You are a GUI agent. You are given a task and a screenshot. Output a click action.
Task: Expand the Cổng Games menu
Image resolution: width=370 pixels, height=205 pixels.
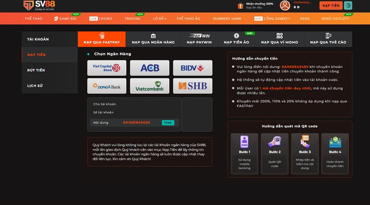click(x=275, y=18)
